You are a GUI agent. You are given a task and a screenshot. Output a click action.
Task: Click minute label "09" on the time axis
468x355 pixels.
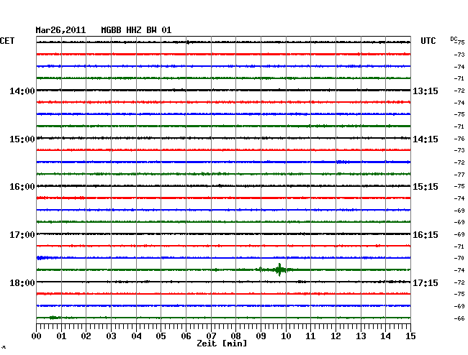(261, 336)
